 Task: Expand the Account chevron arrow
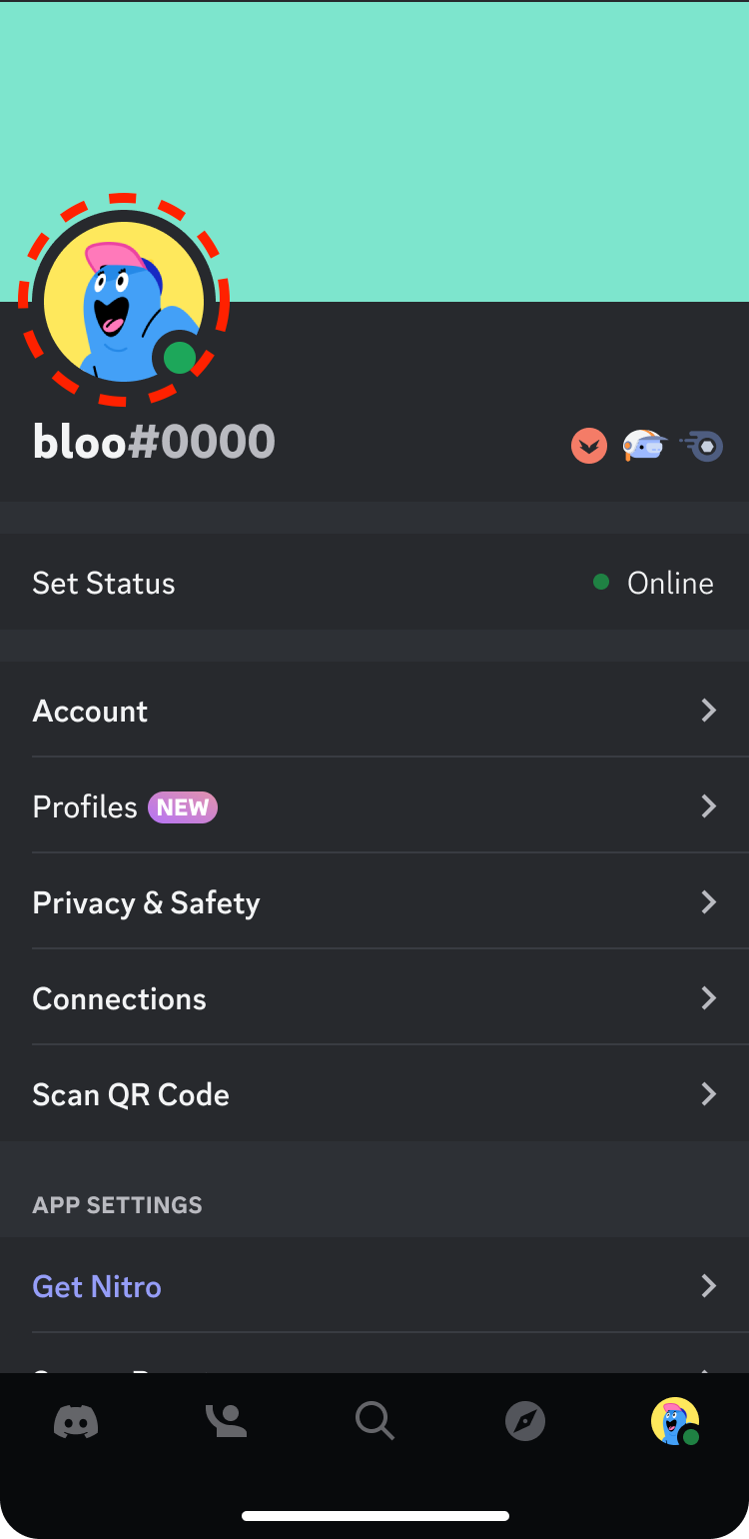[709, 711]
